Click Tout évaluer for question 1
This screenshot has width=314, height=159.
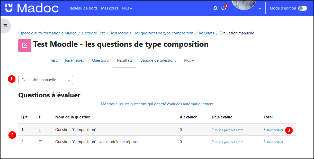pyautogui.click(x=275, y=130)
